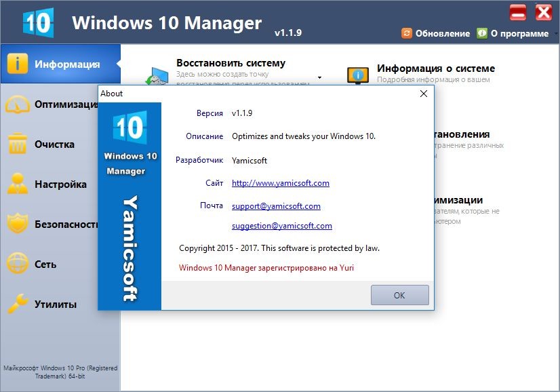Open Сеть via the globe icon

click(x=18, y=264)
